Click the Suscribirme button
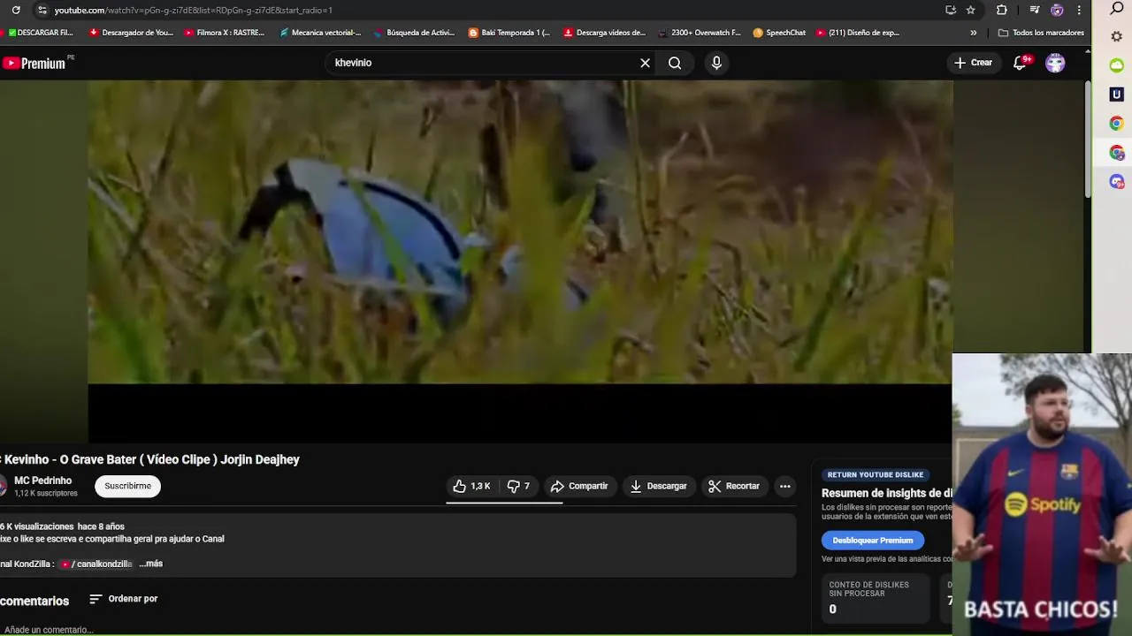The image size is (1132, 636). (x=127, y=486)
